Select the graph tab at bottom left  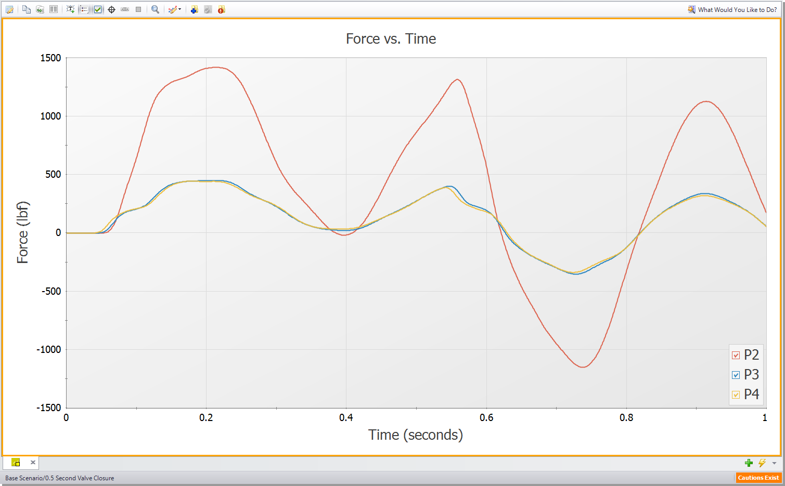[x=15, y=462]
